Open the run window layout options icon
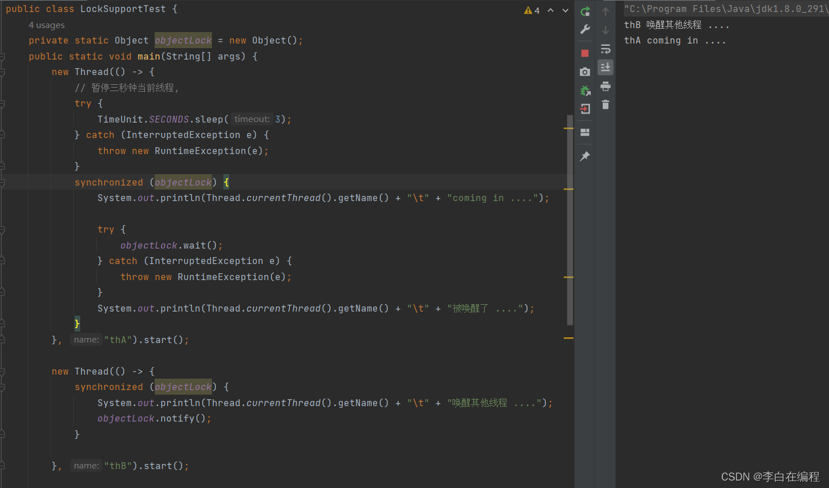This screenshot has width=829, height=488. [585, 132]
